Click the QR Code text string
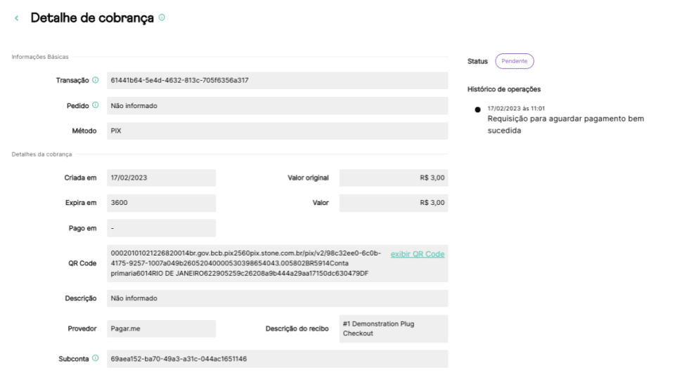The width and height of the screenshot is (675, 379). [246, 263]
